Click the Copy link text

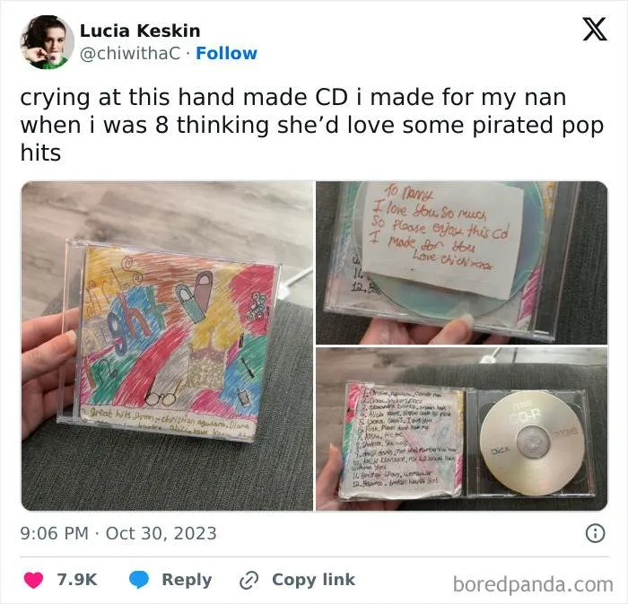coord(314,580)
